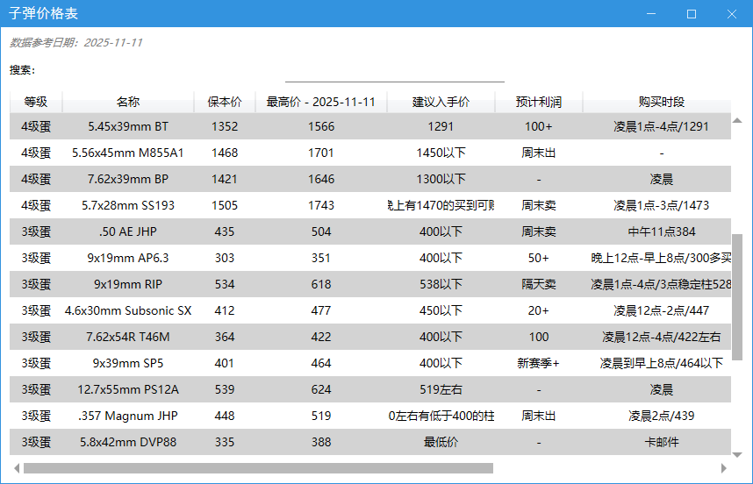Click the 名称 column header
The image size is (753, 484).
[128, 102]
